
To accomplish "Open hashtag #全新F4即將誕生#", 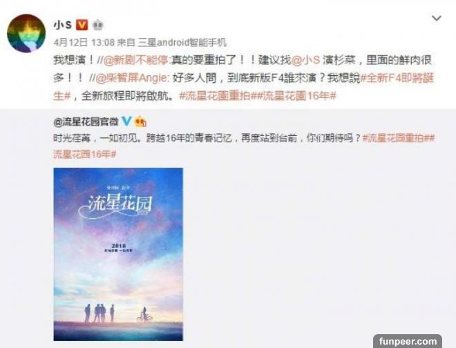I will click(x=243, y=86).
